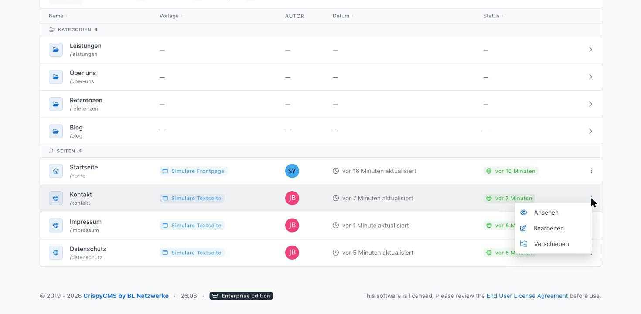This screenshot has height=314, width=641.
Task: Sort by the Datum column header
Action: coord(343,16)
